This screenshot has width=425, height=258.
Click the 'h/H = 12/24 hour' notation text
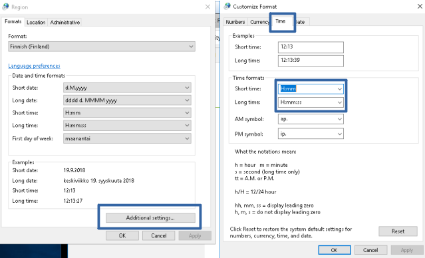pos(255,192)
